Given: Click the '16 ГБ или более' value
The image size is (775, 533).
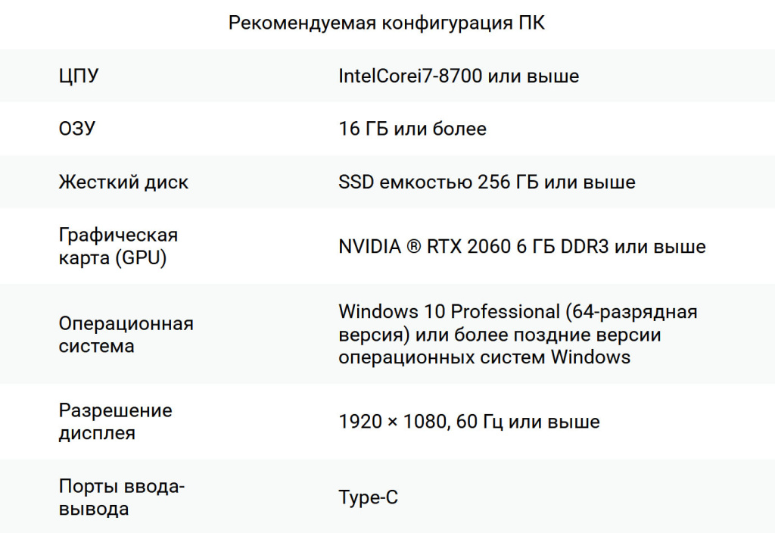Looking at the screenshot, I should [x=412, y=129].
